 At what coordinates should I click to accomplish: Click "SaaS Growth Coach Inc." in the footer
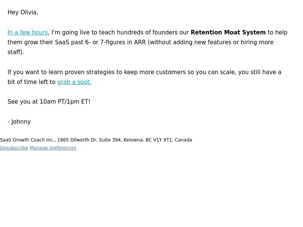point(27,140)
